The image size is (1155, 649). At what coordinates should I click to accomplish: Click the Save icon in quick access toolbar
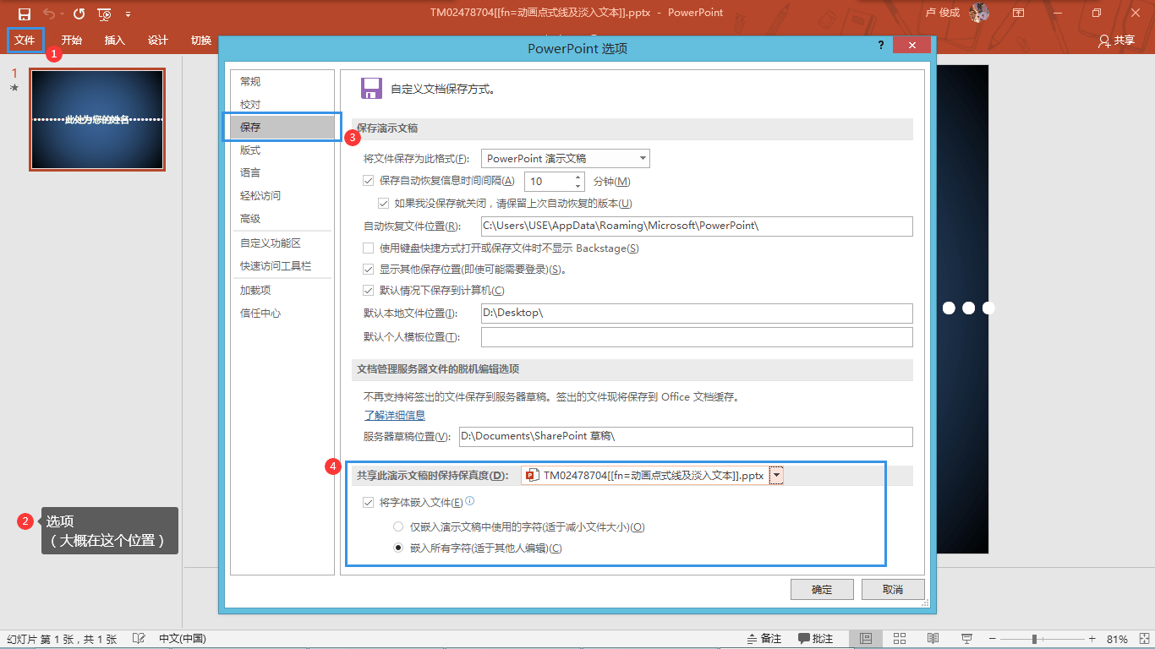(25, 14)
